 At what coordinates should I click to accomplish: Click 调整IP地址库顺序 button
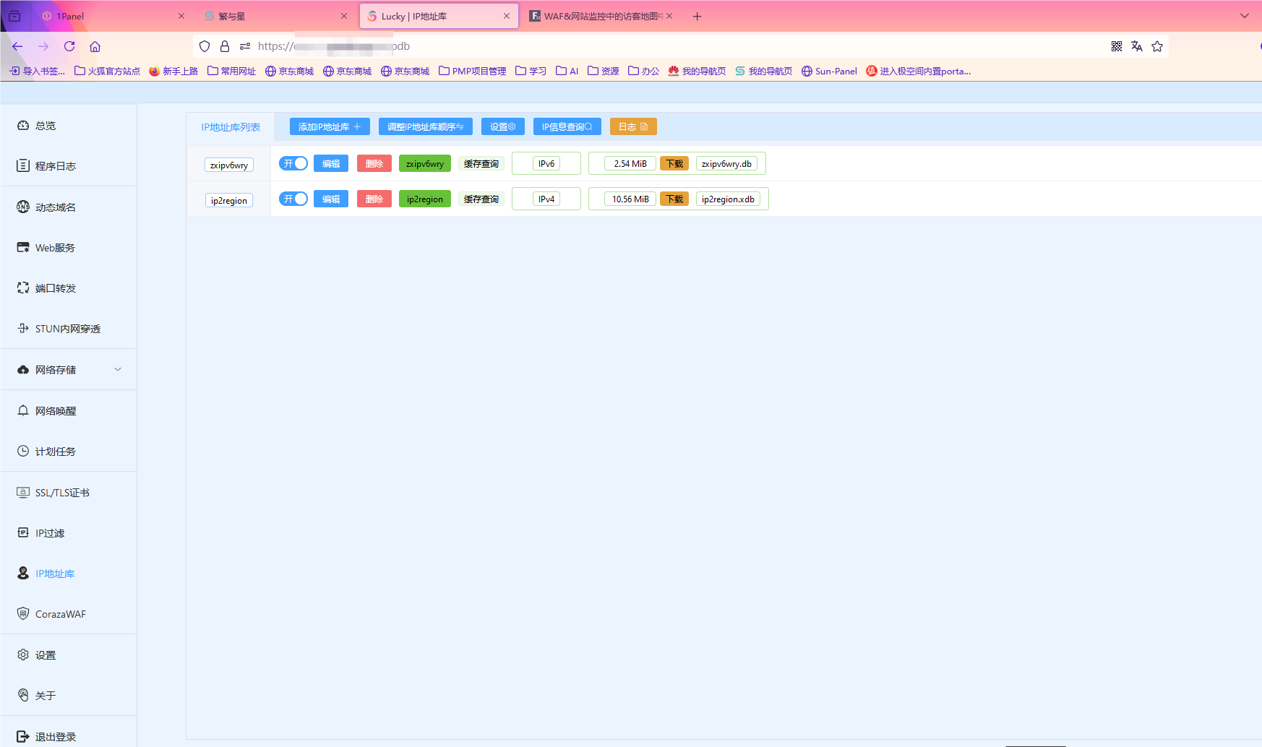426,126
